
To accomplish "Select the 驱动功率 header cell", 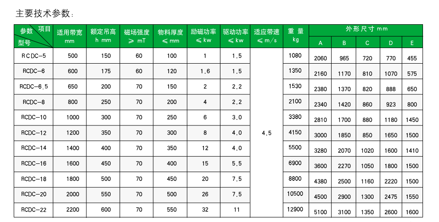I will coord(236,36).
